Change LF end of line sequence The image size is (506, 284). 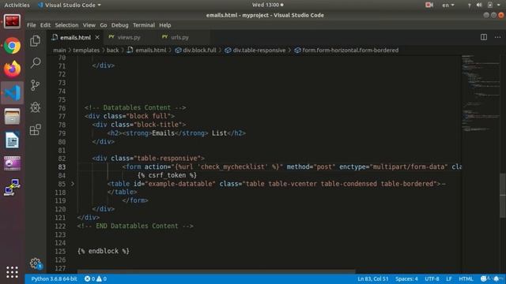(x=449, y=278)
